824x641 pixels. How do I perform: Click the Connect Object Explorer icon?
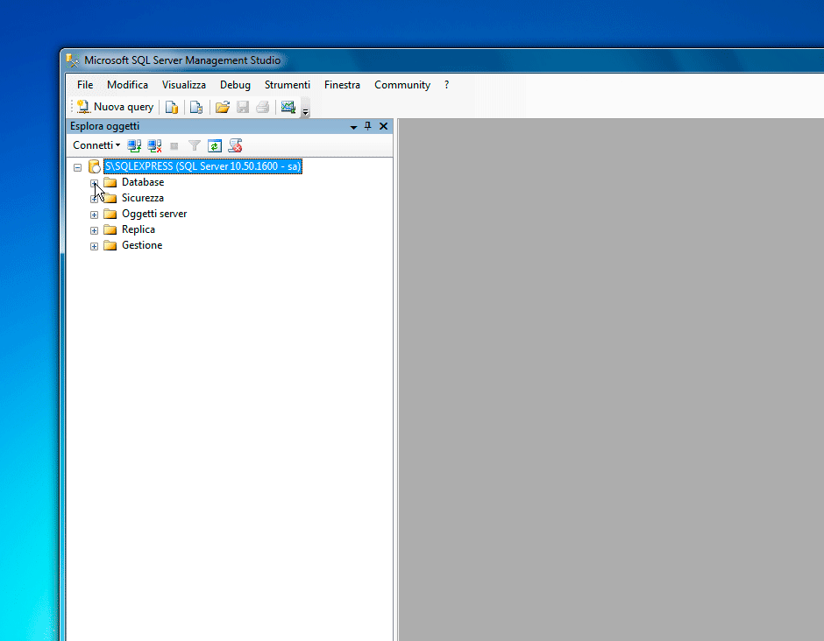134,146
